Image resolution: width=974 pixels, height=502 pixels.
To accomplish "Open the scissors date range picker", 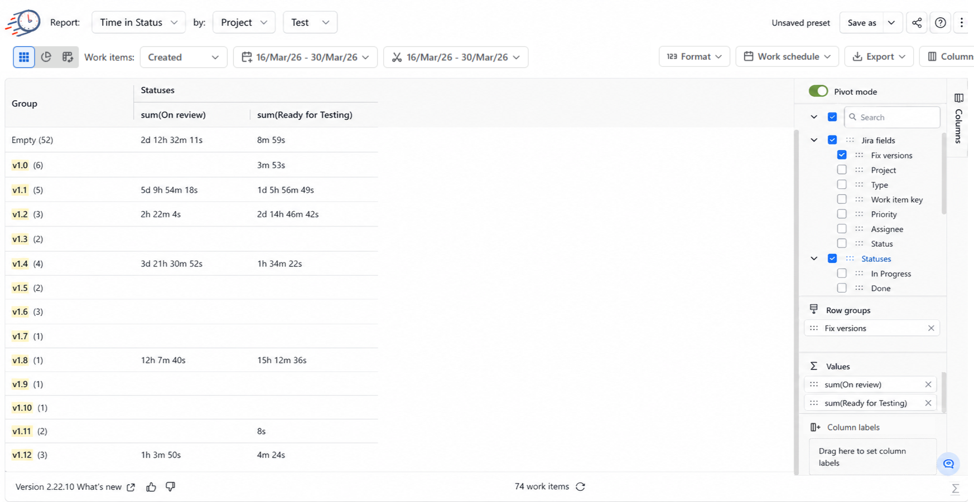I will point(456,57).
